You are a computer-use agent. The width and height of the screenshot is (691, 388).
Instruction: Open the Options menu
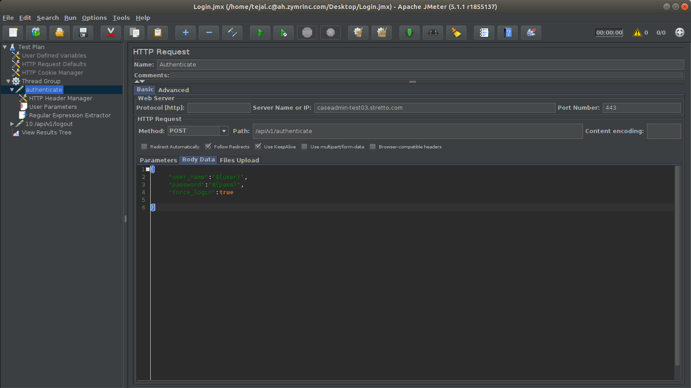tap(94, 18)
